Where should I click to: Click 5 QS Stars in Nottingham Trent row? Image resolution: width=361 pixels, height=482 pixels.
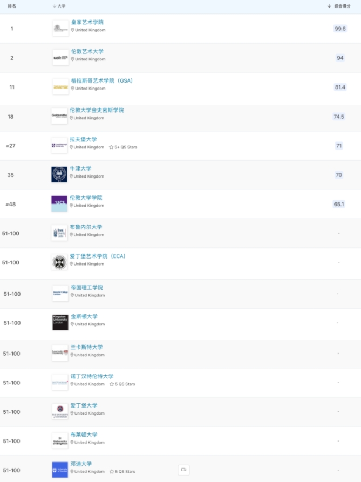click(122, 384)
